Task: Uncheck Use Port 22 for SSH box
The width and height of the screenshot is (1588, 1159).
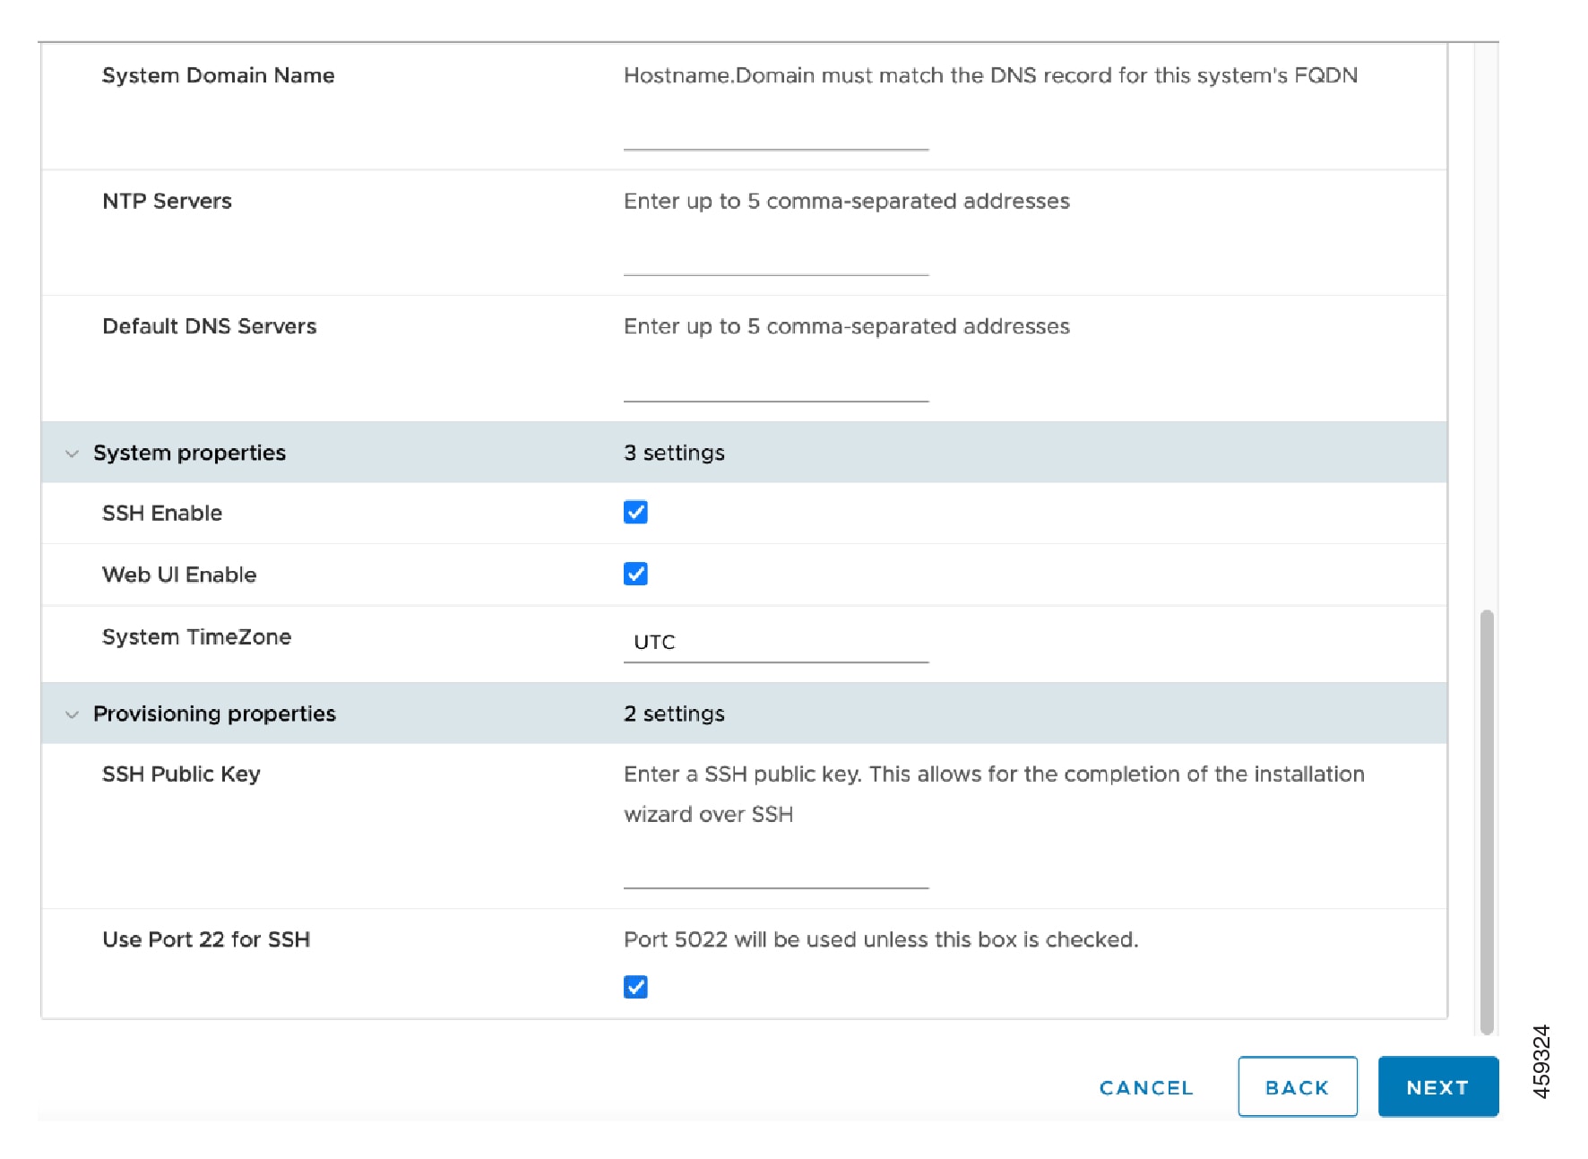Action: tap(635, 986)
